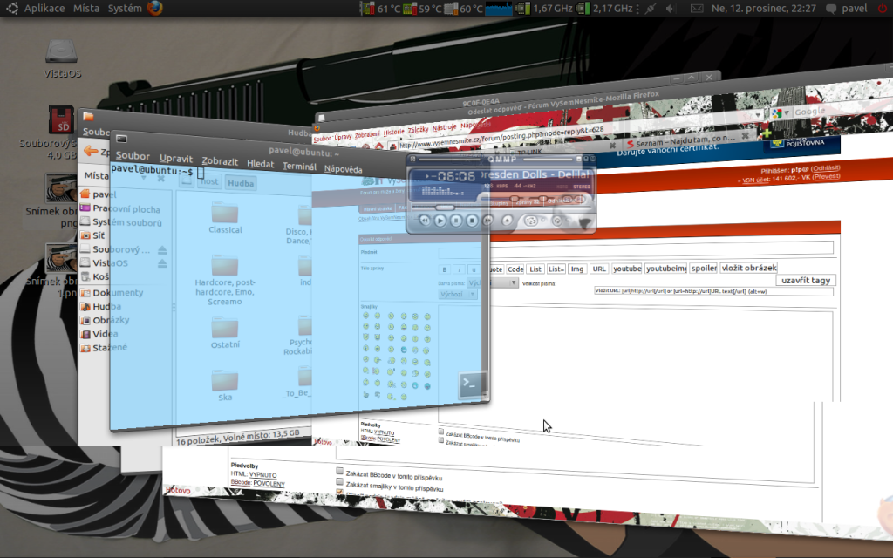This screenshot has width=893, height=558.
Task: Toggle the QMMP equalizer button
Action: point(566,200)
